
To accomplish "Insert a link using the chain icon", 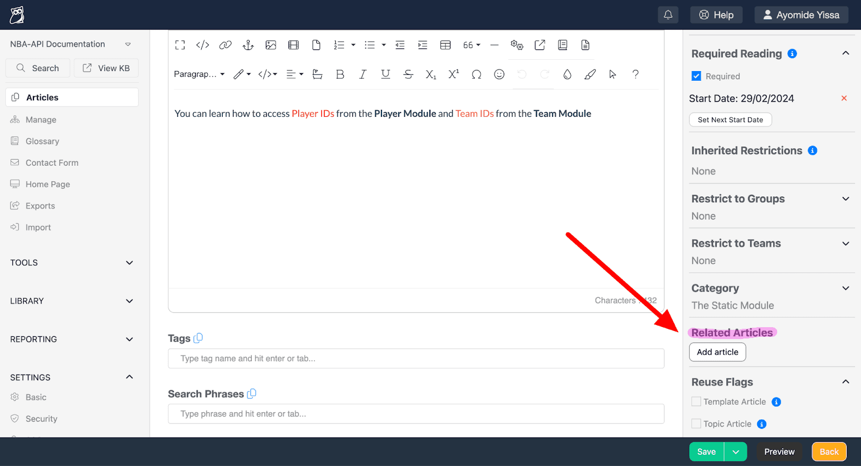I will [225, 45].
